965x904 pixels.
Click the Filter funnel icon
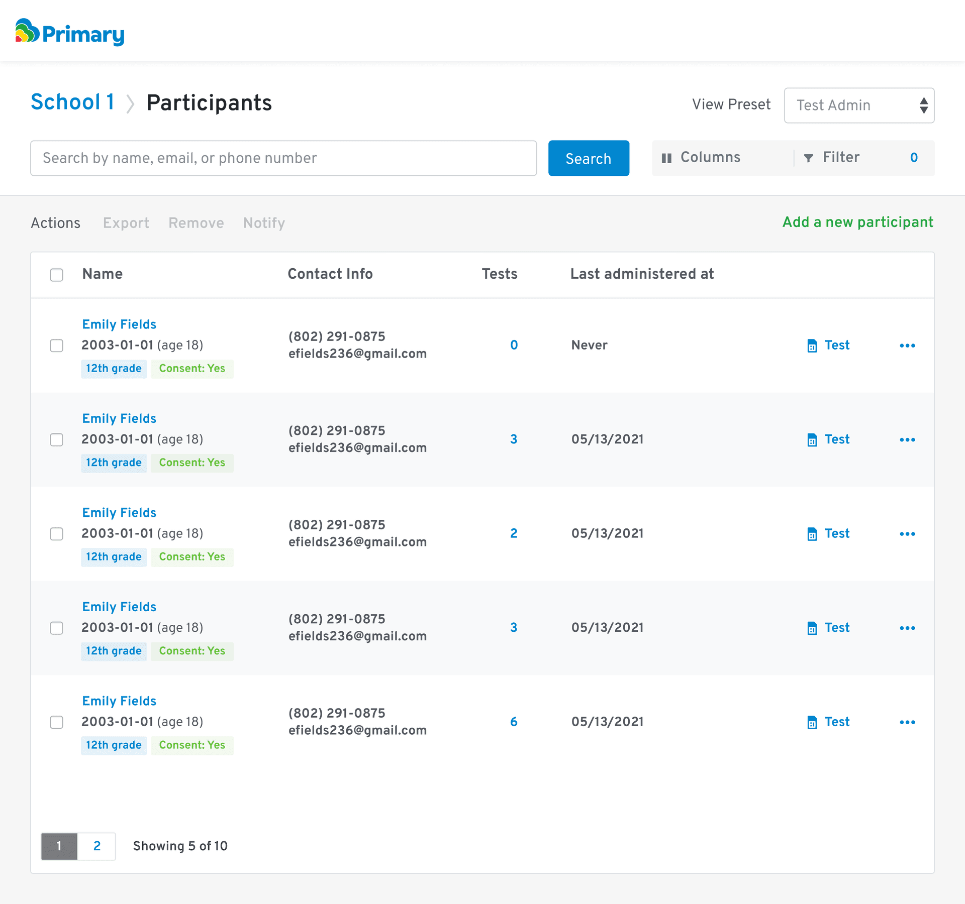point(808,158)
